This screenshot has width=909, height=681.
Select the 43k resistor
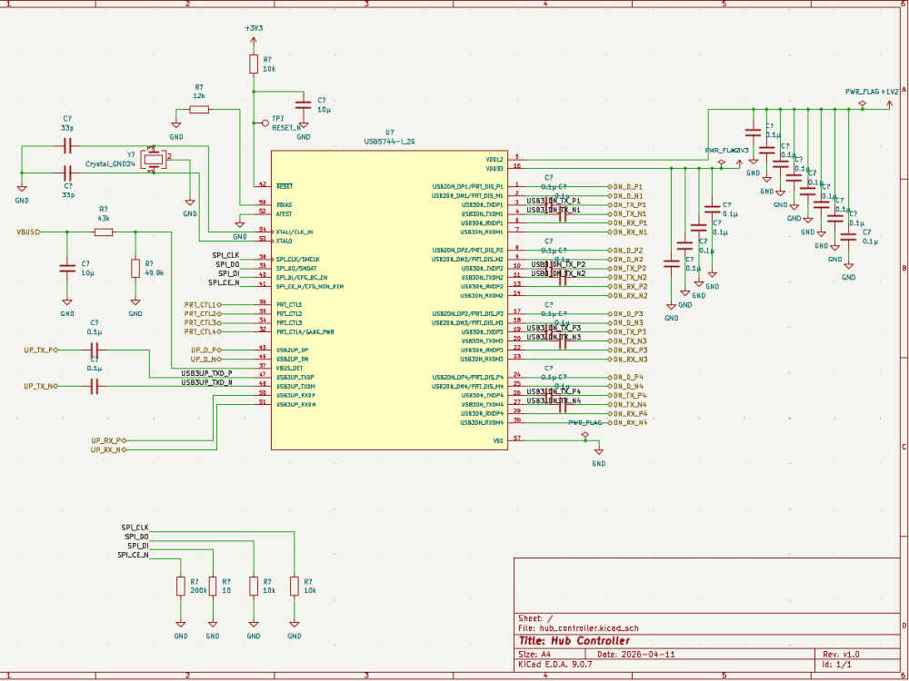click(x=104, y=232)
